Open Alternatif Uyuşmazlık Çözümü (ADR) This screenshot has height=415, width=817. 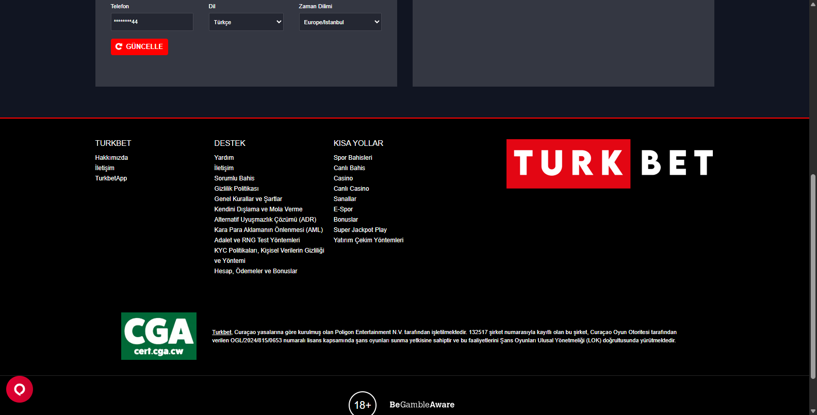coord(265,220)
